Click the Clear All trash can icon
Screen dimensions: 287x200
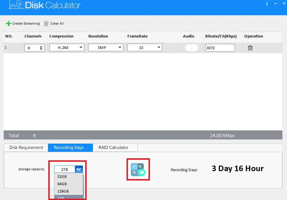tap(46, 23)
